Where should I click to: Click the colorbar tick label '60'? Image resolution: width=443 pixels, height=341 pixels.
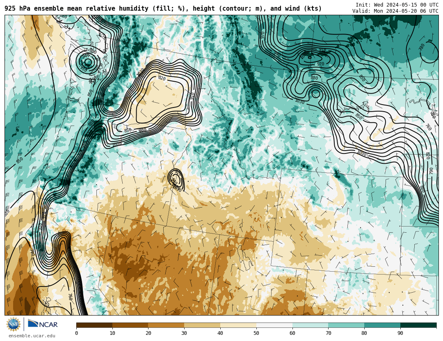(x=292, y=333)
